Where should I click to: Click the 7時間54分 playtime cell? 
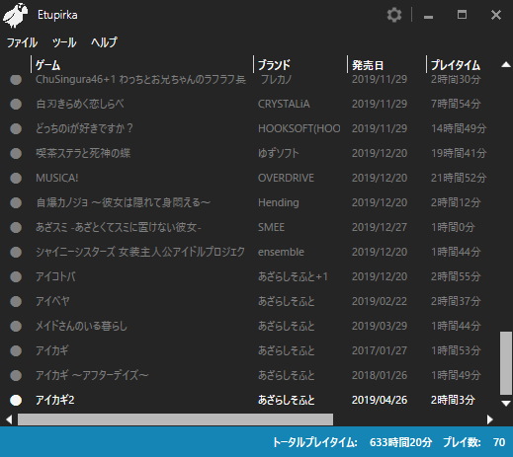pyautogui.click(x=456, y=104)
